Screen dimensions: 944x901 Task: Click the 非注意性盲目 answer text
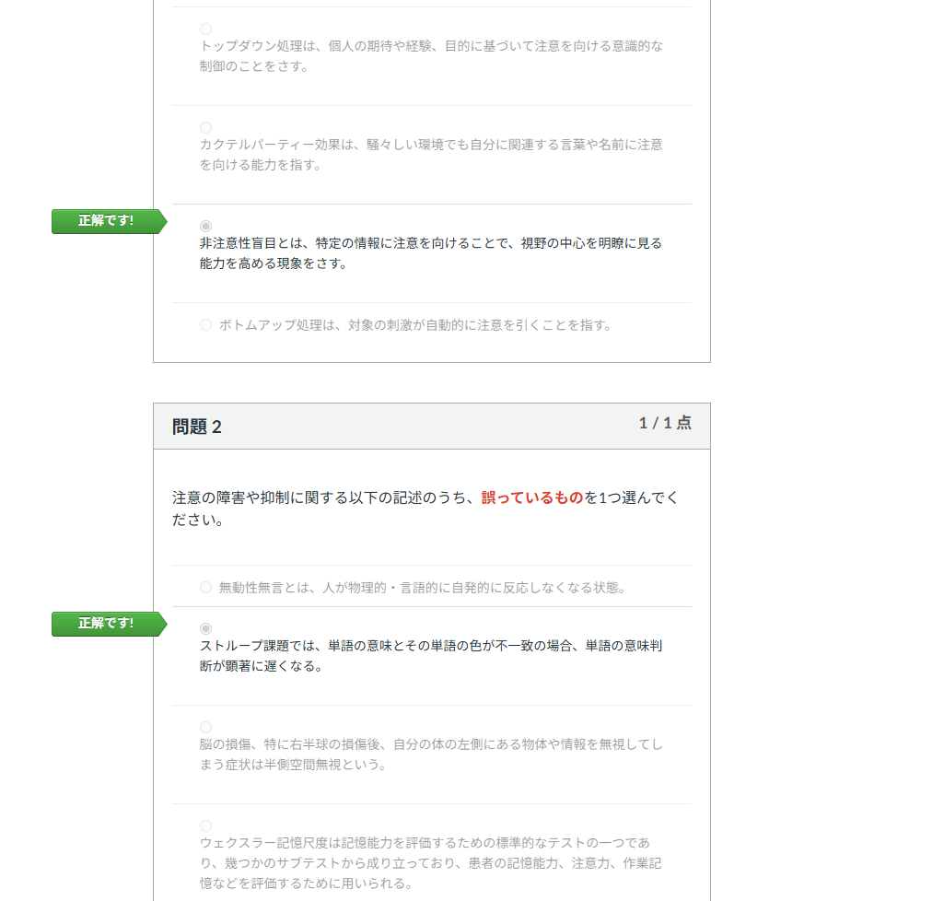pyautogui.click(x=431, y=253)
